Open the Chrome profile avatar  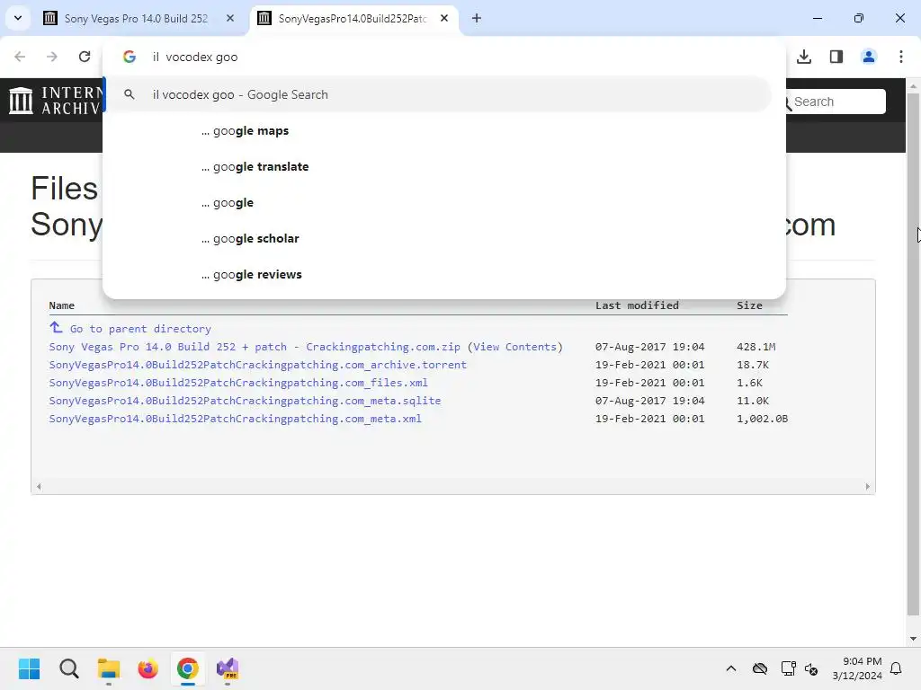click(869, 57)
